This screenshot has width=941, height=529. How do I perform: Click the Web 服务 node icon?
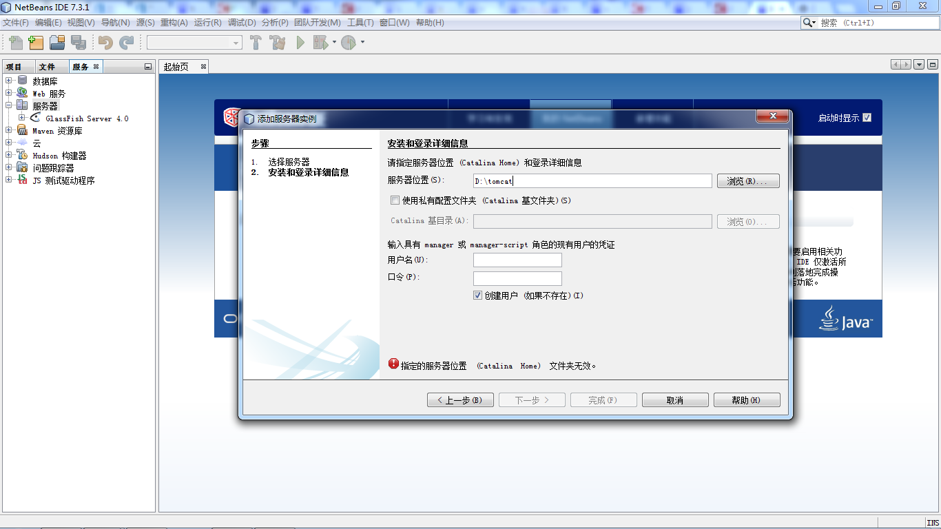22,93
